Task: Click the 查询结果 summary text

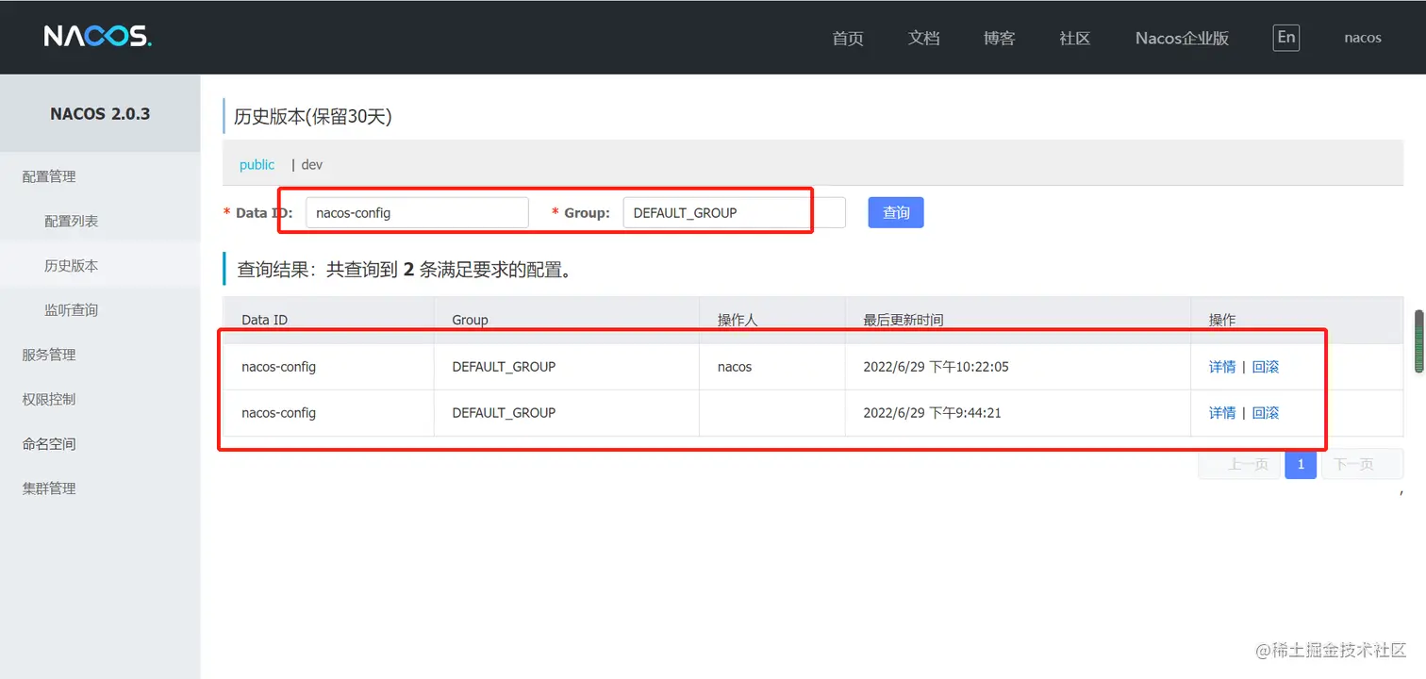Action: [404, 270]
